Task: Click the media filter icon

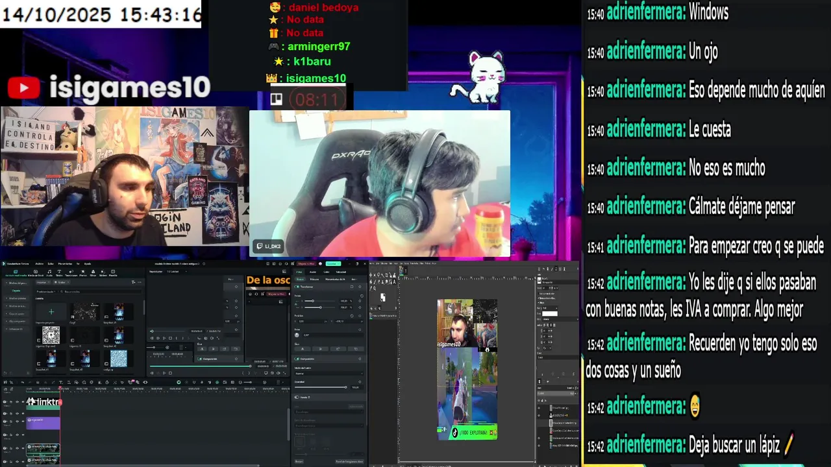Action: (x=134, y=282)
